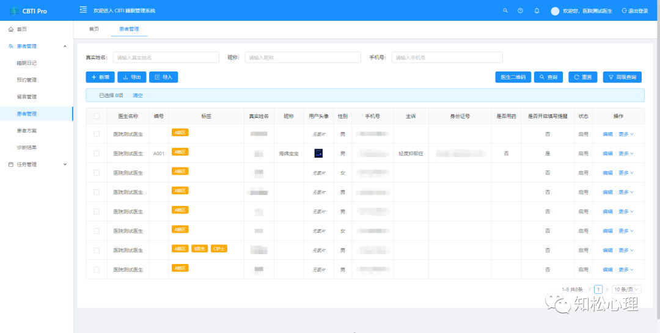Click the 医生二维码 button

[513, 77]
